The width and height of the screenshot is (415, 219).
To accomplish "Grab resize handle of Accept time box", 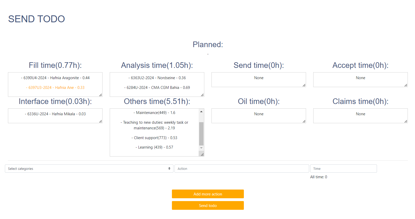I will point(406,85).
